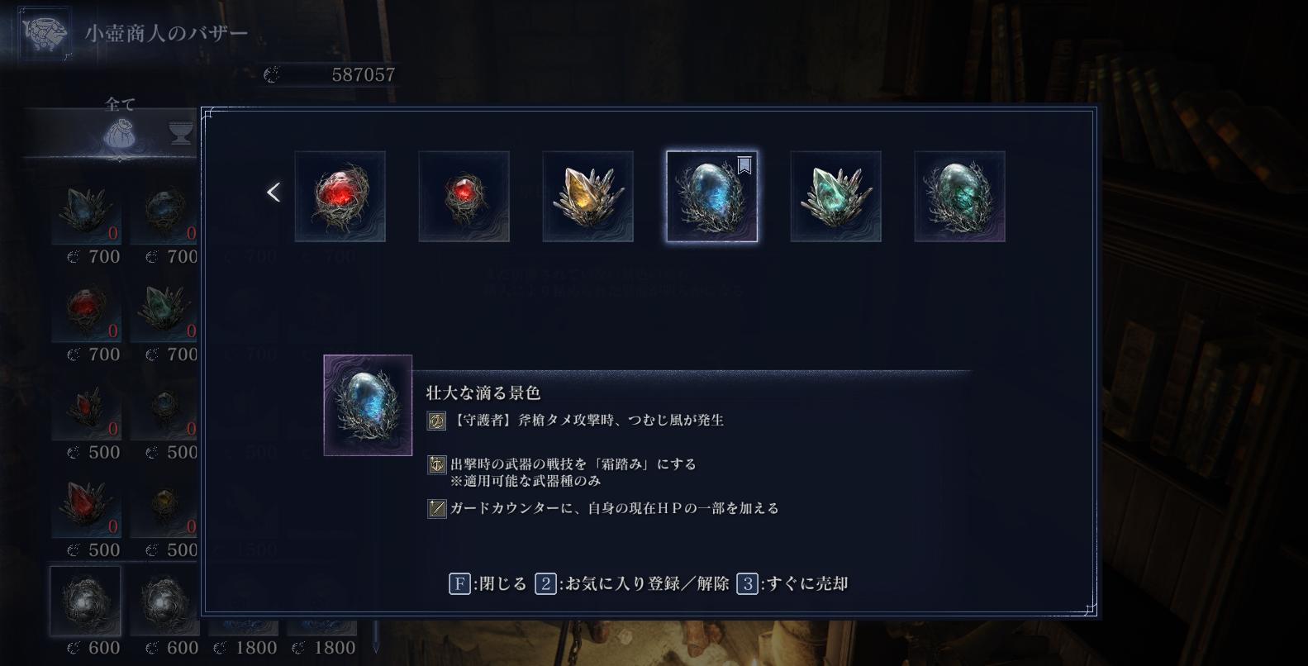Image resolution: width=1308 pixels, height=666 pixels.
Task: Click the jar bazaar emblem icon
Action: (45, 33)
